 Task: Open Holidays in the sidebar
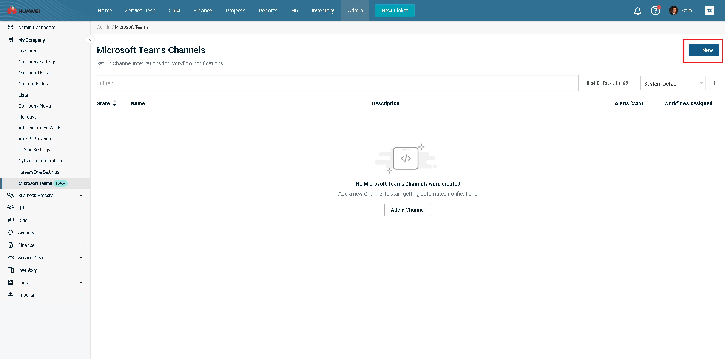[x=28, y=117]
